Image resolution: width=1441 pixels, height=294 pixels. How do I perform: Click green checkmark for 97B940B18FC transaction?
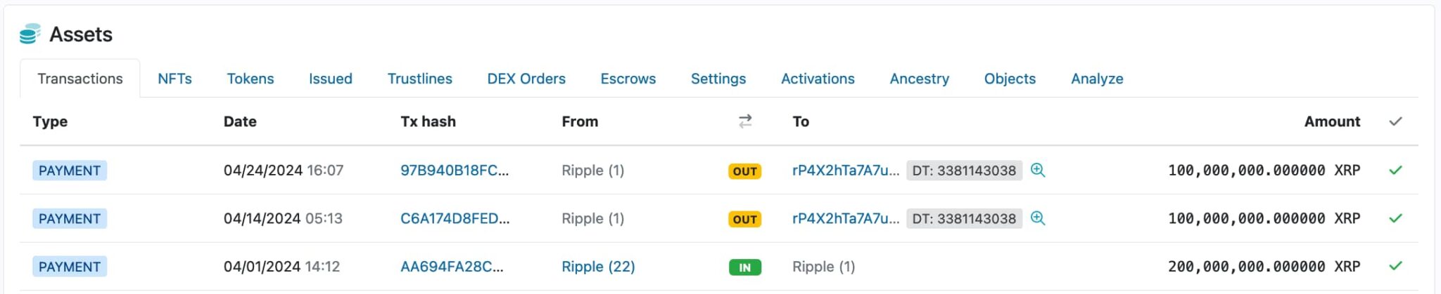click(1395, 170)
